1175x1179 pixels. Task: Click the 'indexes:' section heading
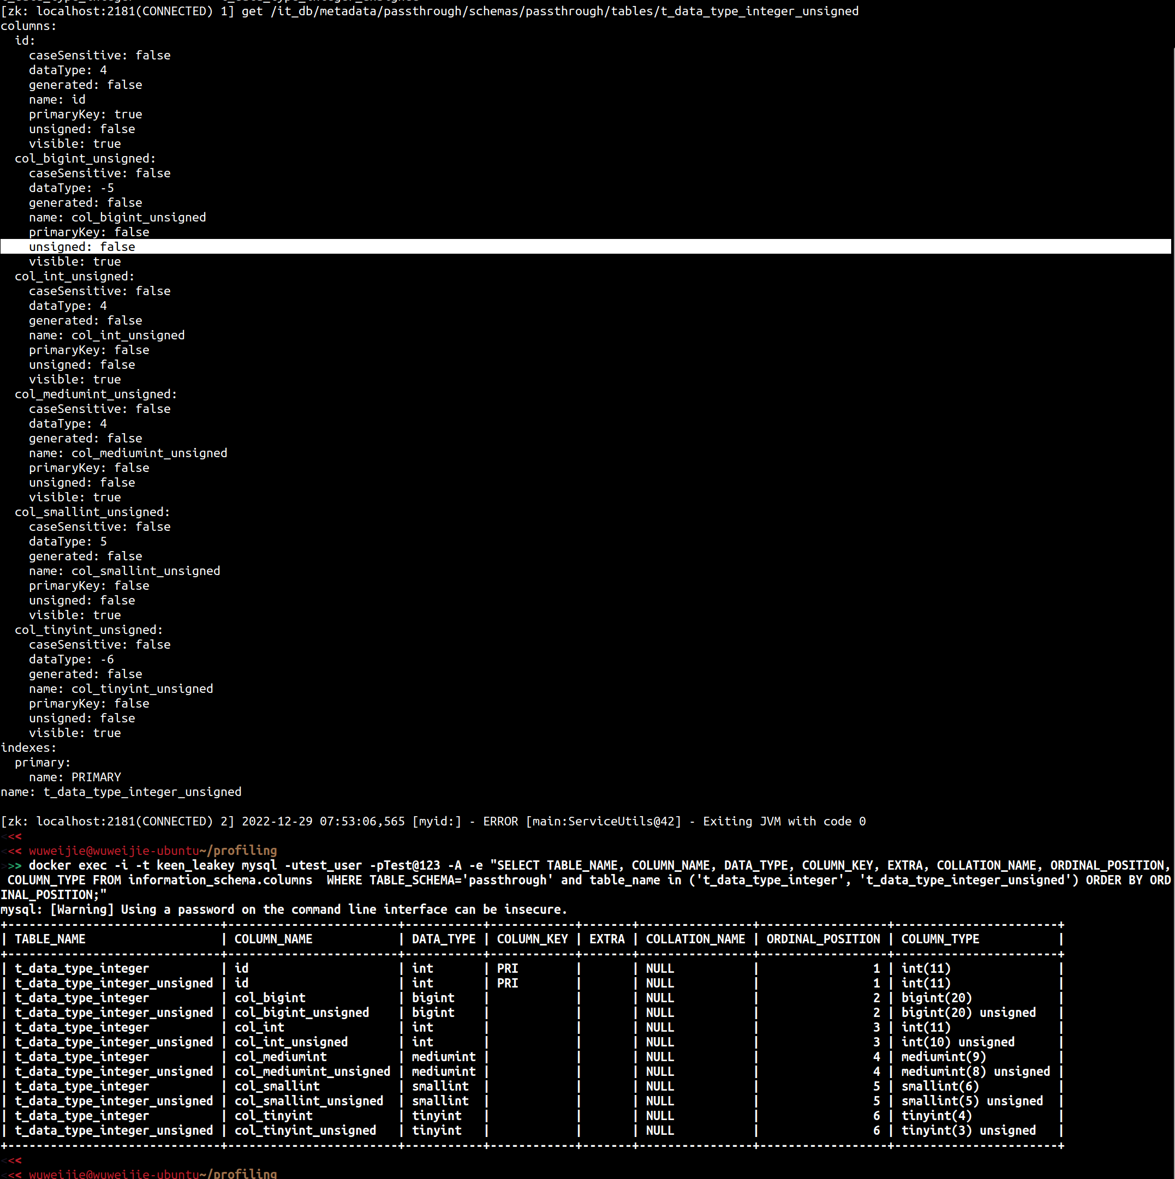28,747
